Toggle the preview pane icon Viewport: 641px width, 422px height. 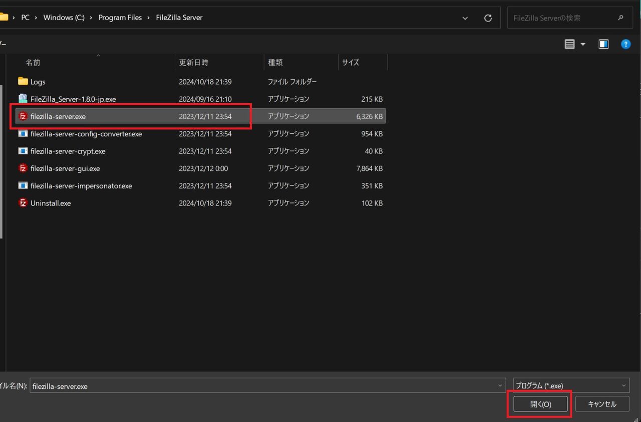(603, 44)
